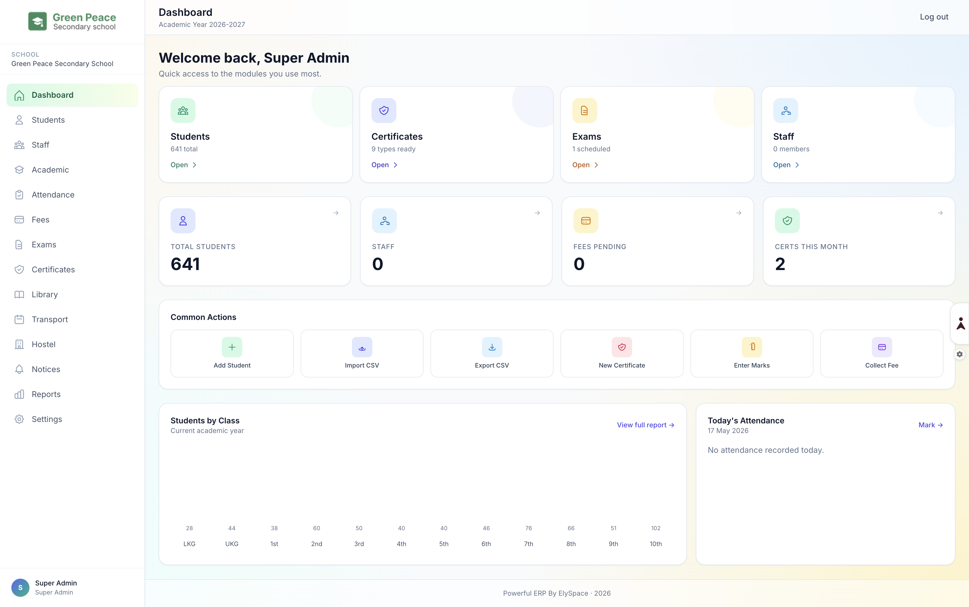Click the New Certificate shield icon

coord(622,347)
